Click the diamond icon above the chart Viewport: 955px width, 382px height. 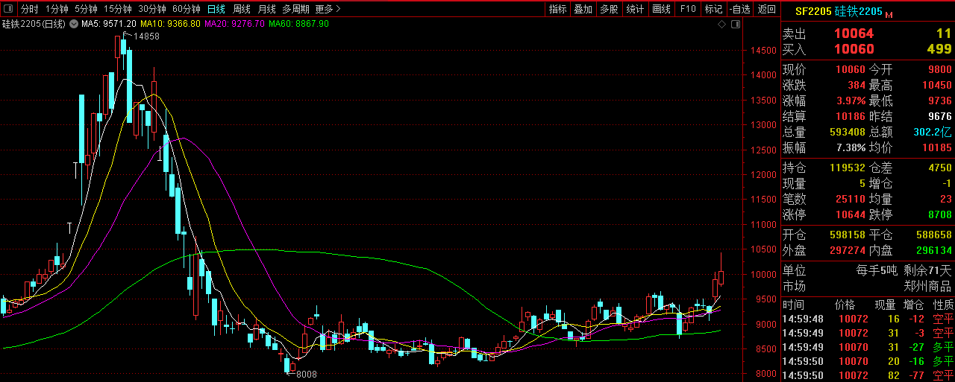(x=721, y=24)
